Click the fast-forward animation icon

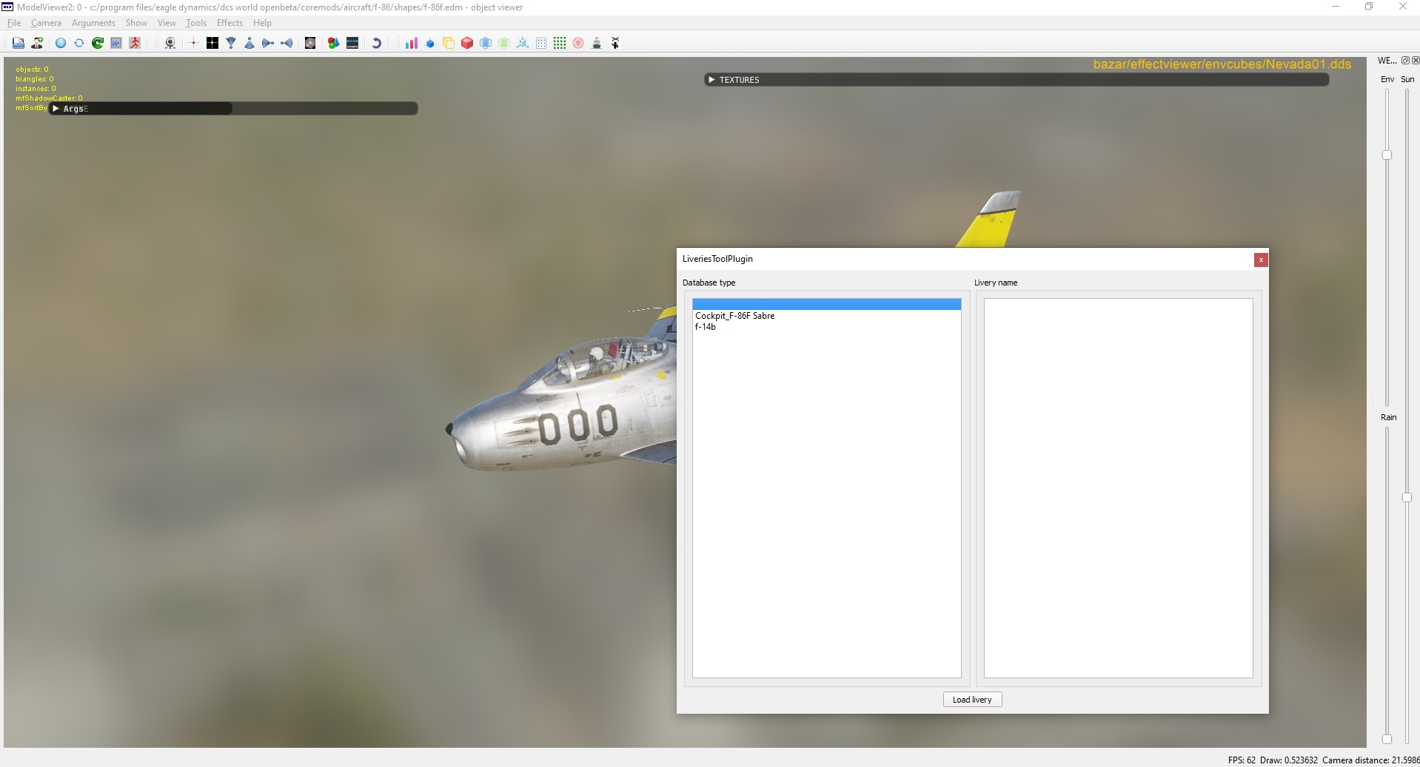[x=116, y=43]
